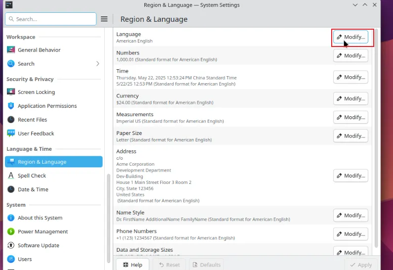Select Date & Time in sidebar

tap(33, 189)
